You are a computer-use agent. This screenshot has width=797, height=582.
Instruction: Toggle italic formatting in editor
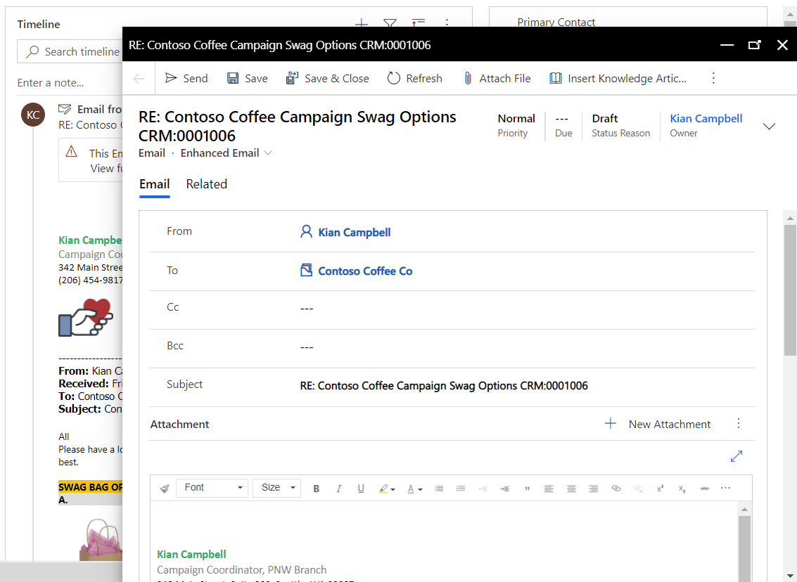click(338, 489)
